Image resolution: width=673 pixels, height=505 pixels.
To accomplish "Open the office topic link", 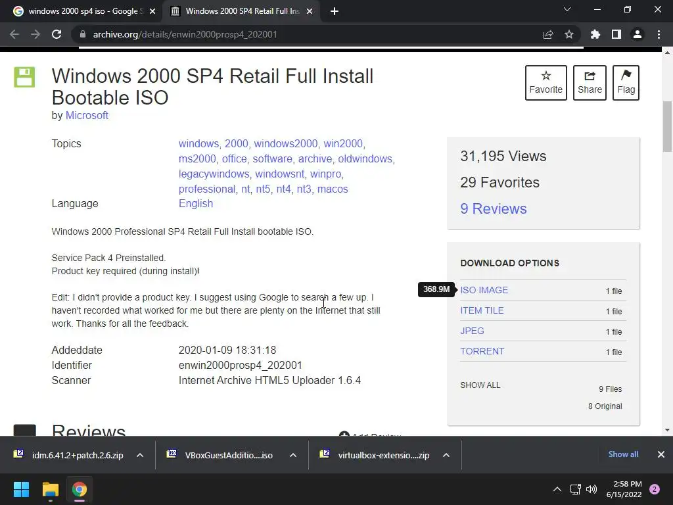I will 235,159.
